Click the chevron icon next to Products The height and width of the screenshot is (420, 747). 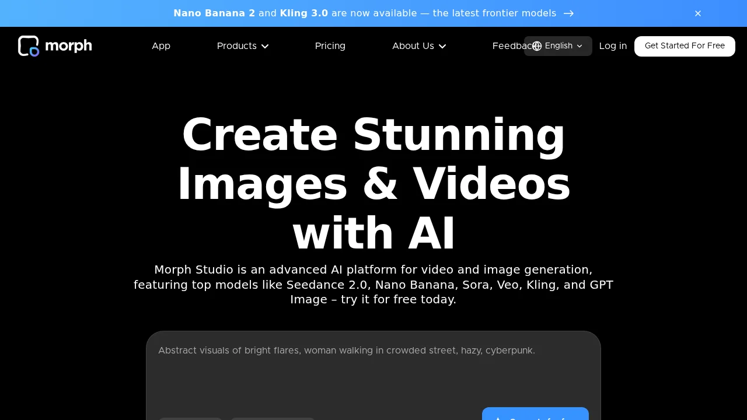[266, 46]
